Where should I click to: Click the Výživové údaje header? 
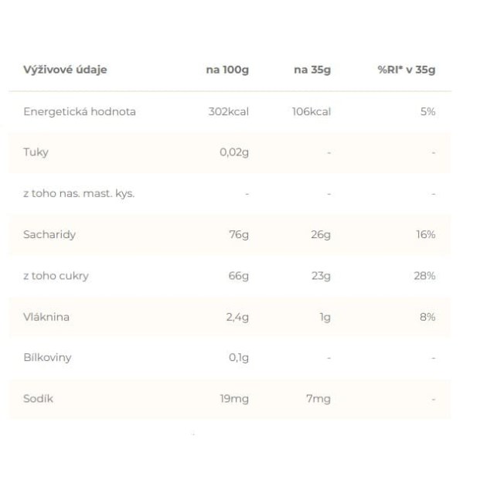tap(65, 70)
